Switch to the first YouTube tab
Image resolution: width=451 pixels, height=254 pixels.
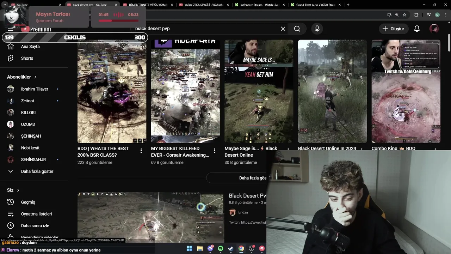pos(34,5)
